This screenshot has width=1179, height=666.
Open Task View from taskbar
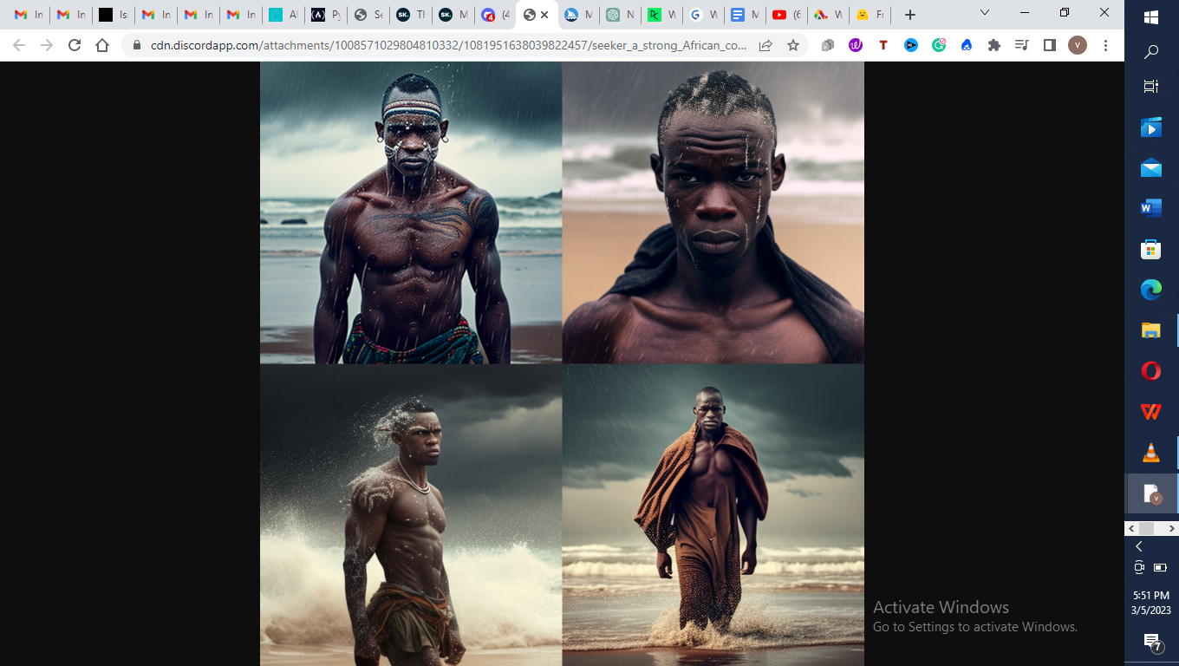click(x=1151, y=87)
